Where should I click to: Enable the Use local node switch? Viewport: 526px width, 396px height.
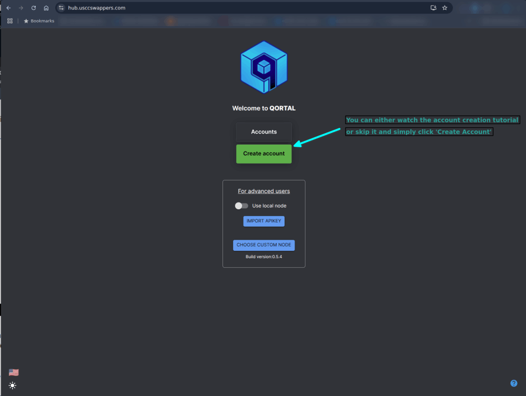[x=241, y=206]
